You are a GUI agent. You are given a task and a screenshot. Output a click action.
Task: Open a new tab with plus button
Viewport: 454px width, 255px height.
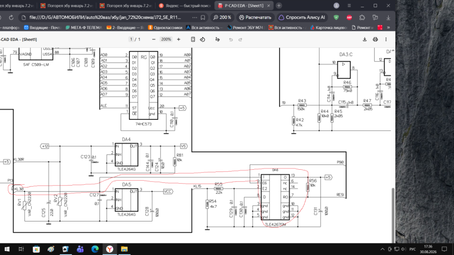click(x=279, y=5)
